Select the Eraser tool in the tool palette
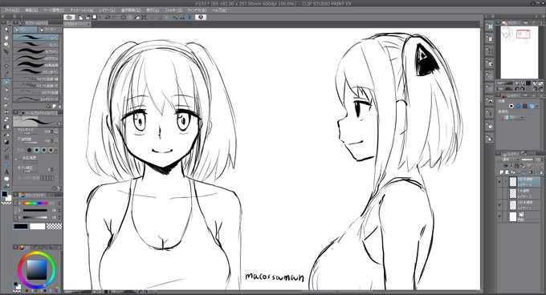This screenshot has height=295, width=546. (x=6, y=119)
